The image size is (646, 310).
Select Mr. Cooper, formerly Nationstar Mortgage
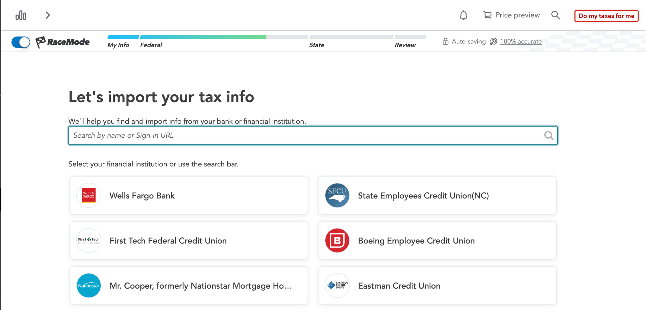(x=189, y=285)
